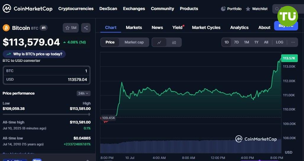Switch to the Markets tab
The height and width of the screenshot is (161, 304).
(134, 27)
